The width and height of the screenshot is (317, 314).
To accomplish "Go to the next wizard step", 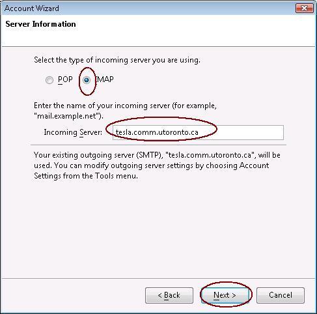I will (225, 295).
